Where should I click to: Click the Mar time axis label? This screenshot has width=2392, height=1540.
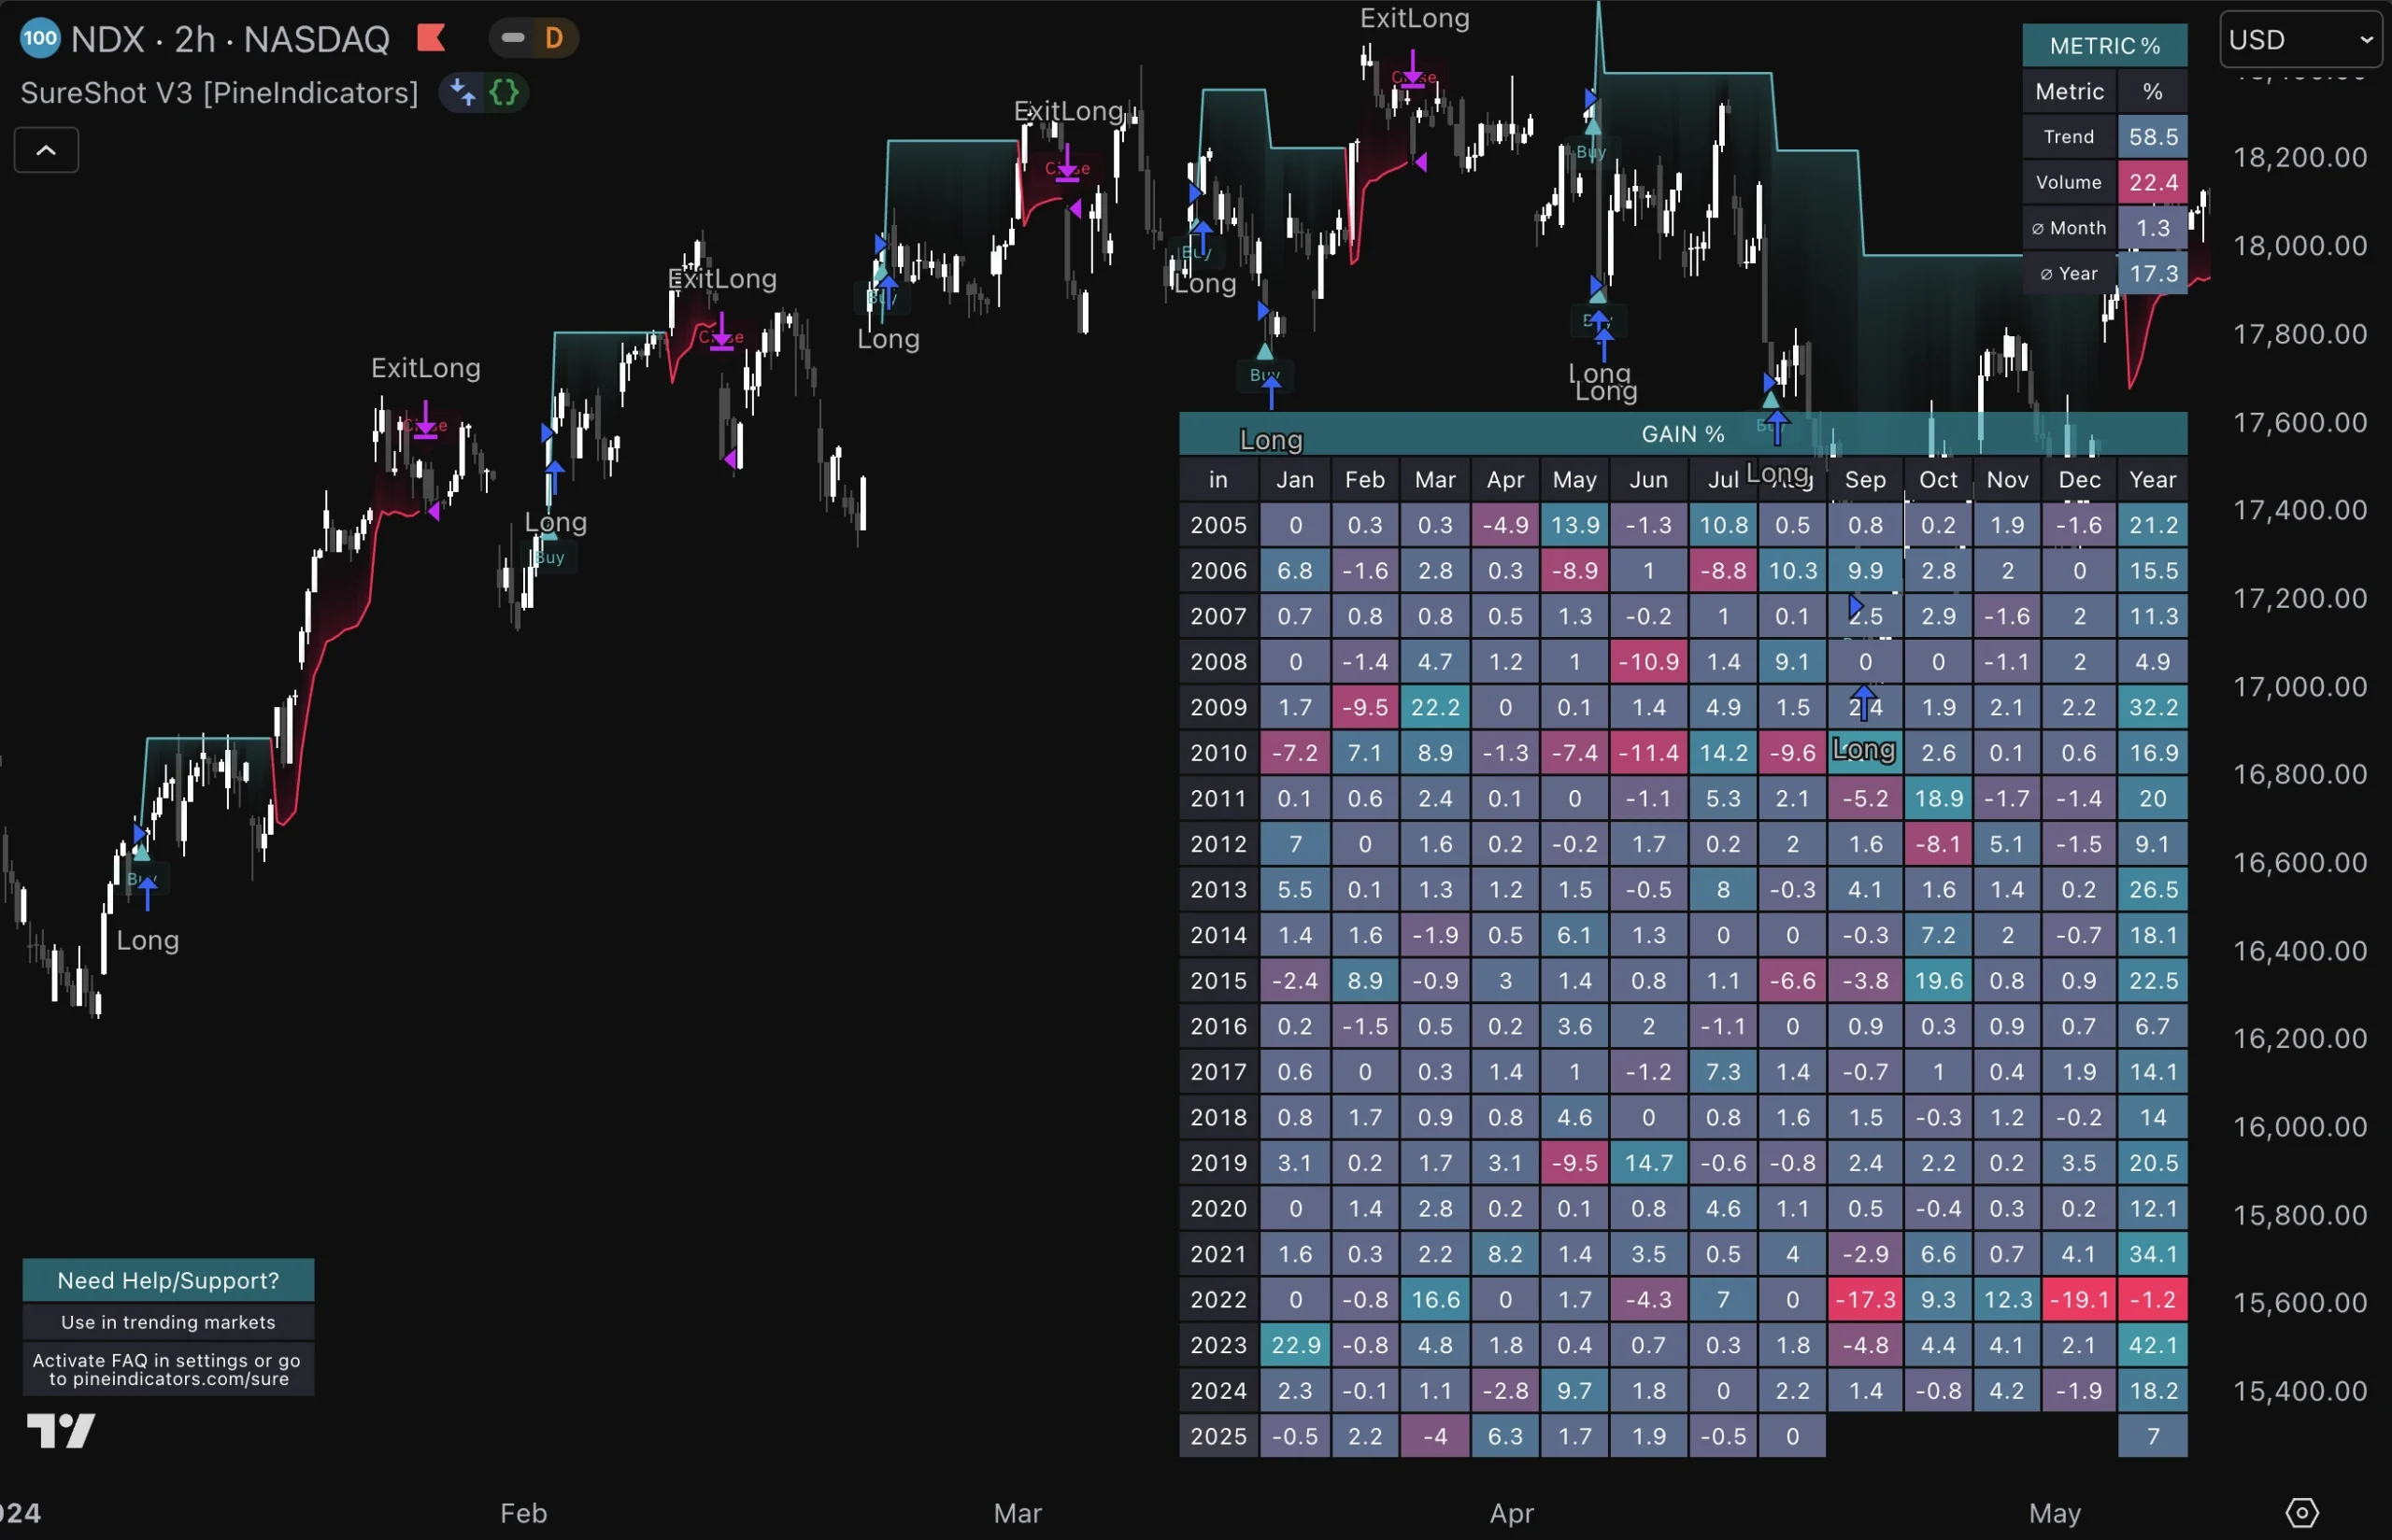[x=1018, y=1513]
